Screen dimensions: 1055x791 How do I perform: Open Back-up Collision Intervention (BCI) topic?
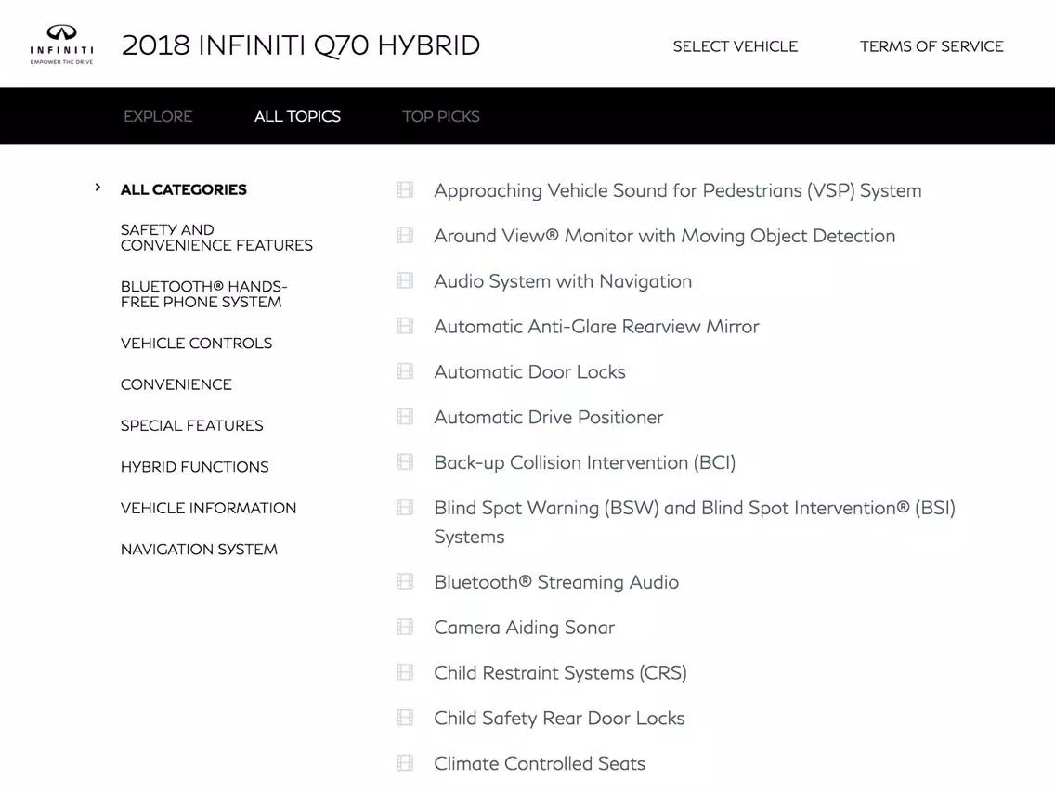coord(585,462)
